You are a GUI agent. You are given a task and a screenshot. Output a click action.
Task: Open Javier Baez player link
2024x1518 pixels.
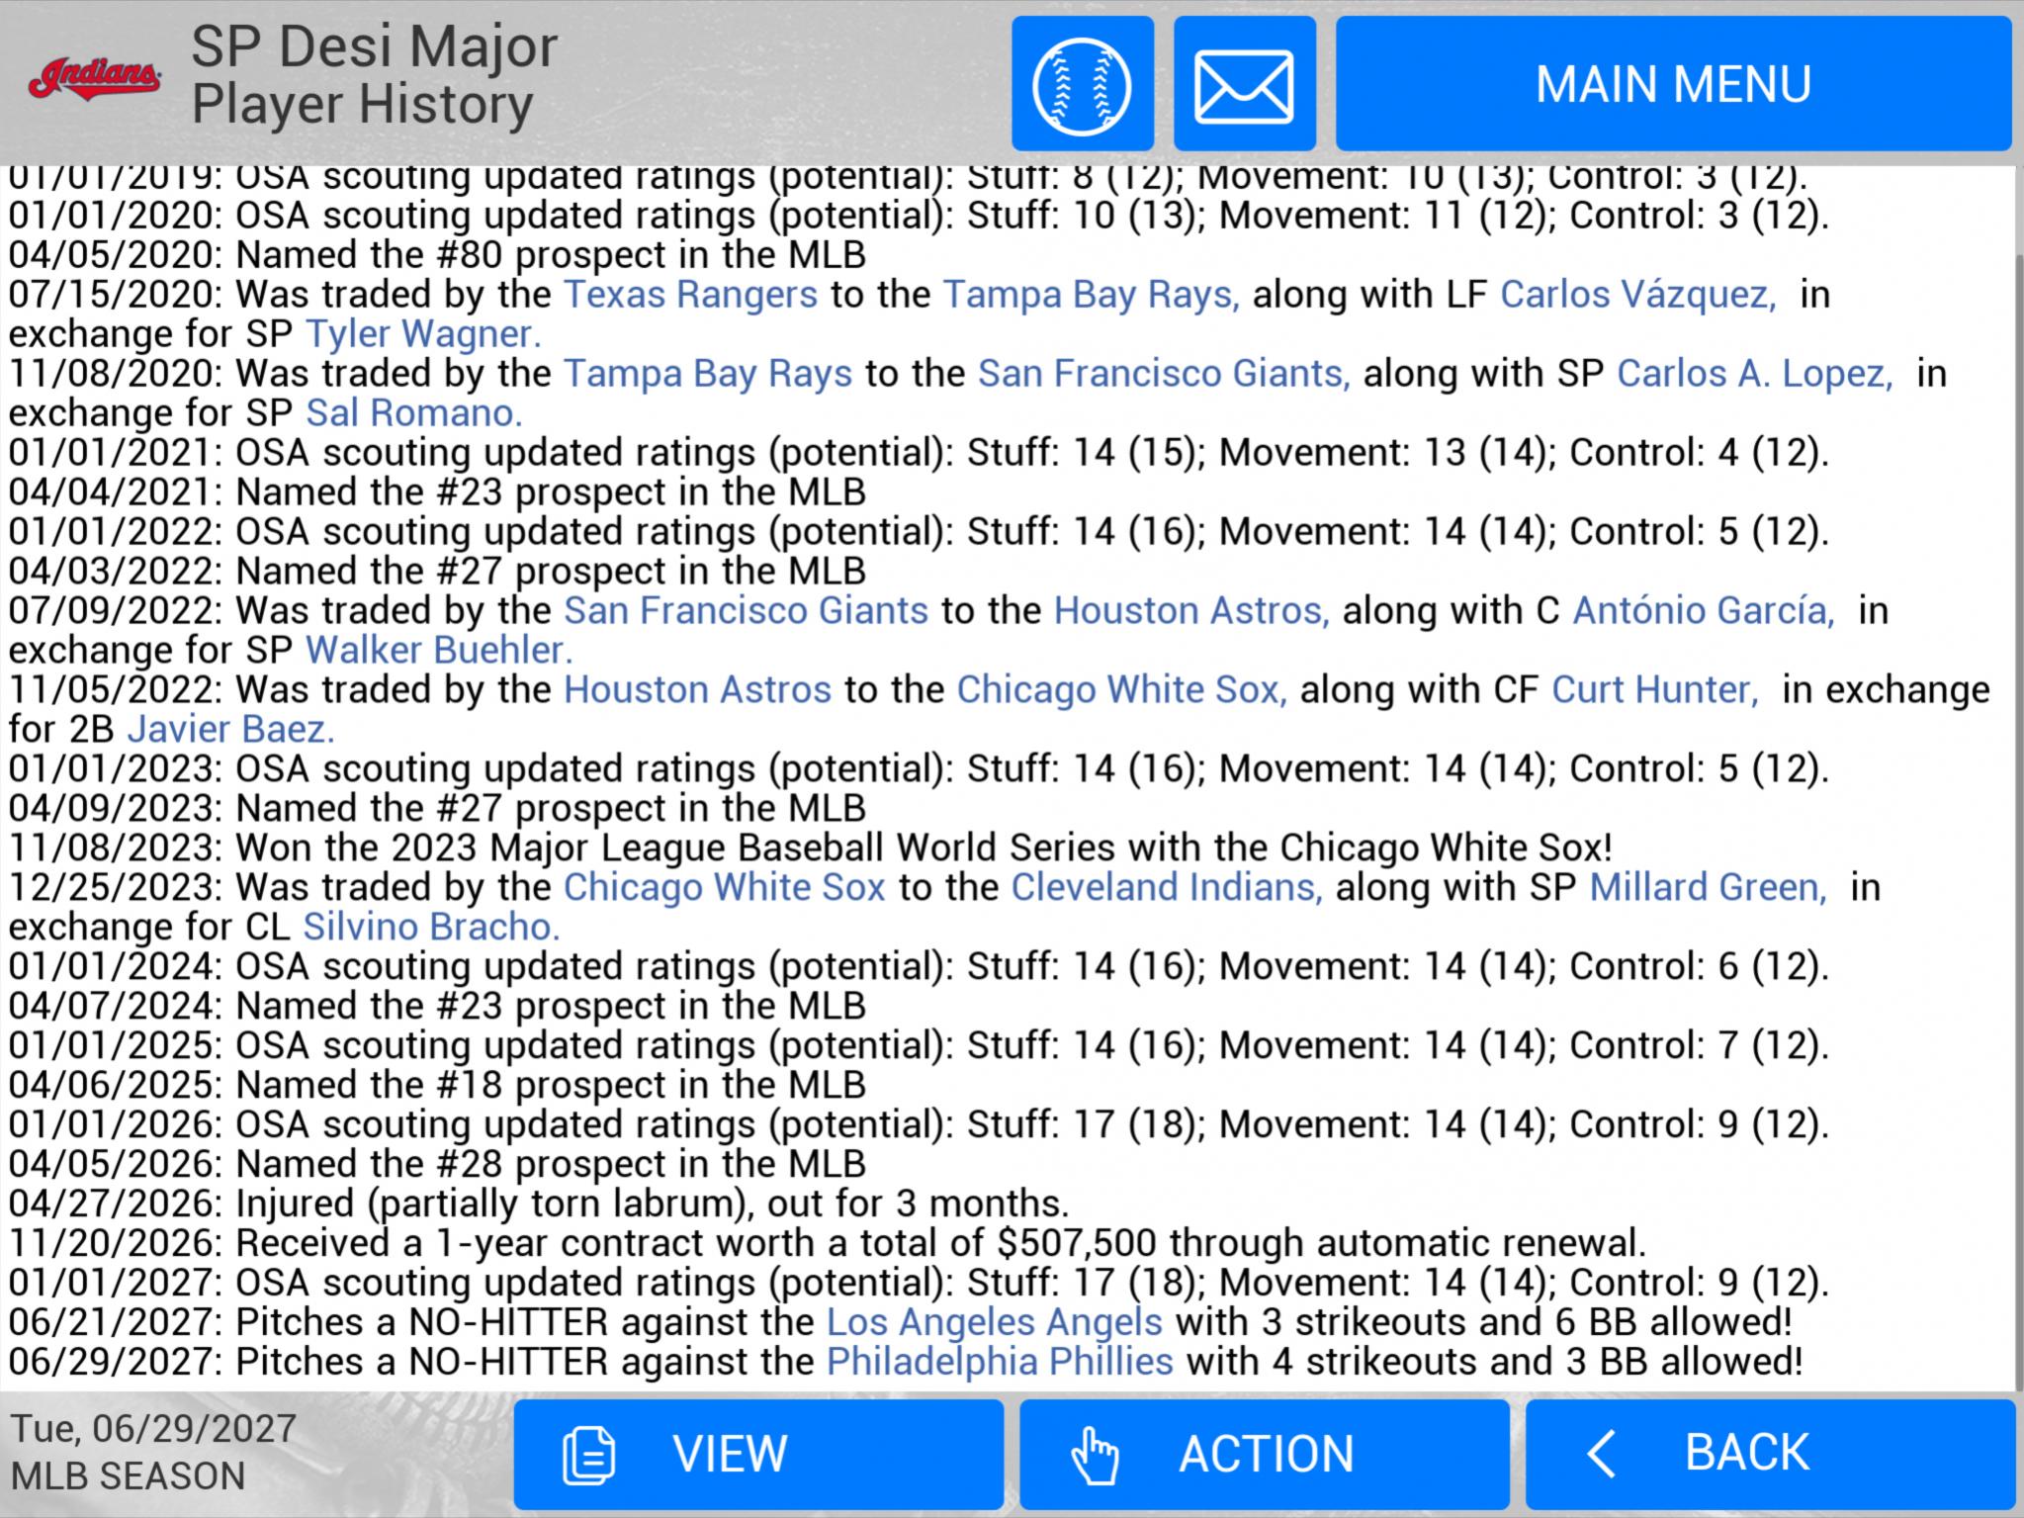click(230, 730)
